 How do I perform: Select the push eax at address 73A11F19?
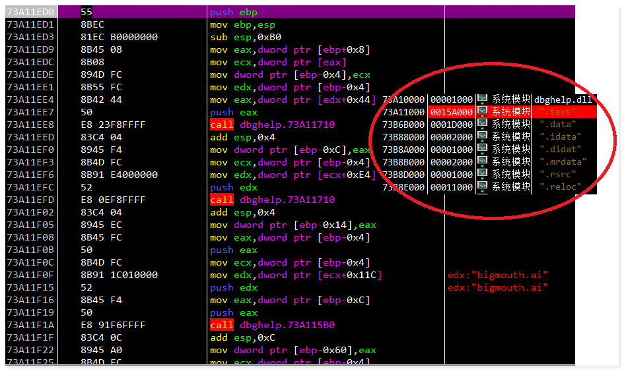point(234,312)
